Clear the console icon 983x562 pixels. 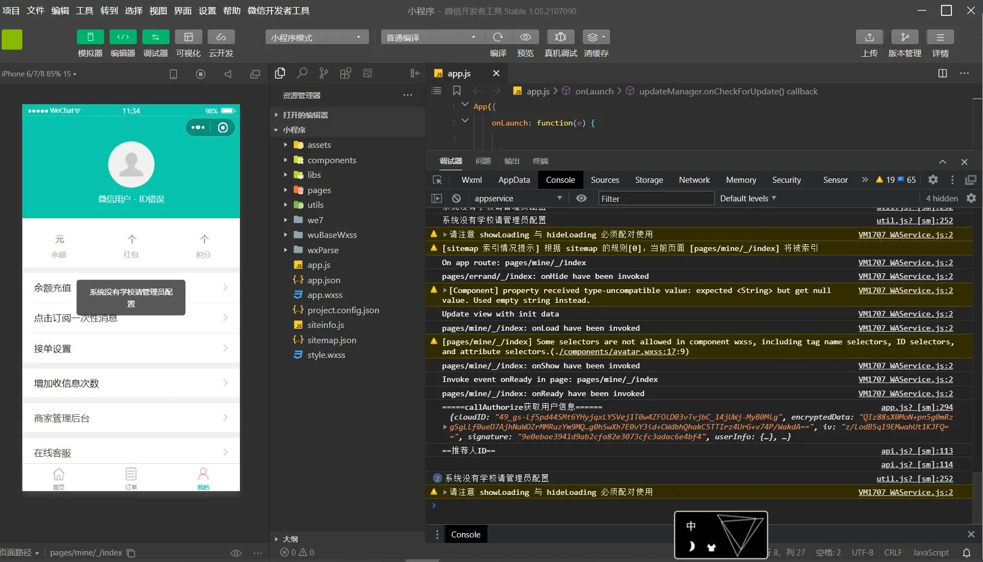(x=456, y=199)
